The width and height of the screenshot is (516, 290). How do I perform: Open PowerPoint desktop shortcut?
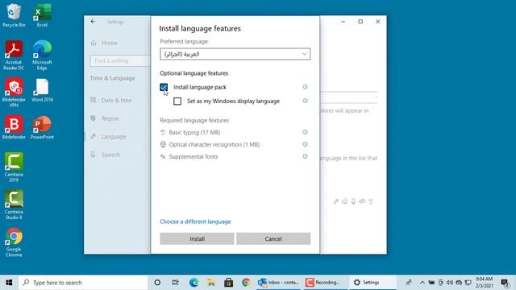click(42, 127)
